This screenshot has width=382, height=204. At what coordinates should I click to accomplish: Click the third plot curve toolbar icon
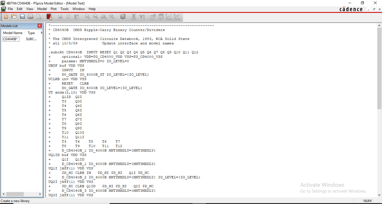pyautogui.click(x=169, y=16)
